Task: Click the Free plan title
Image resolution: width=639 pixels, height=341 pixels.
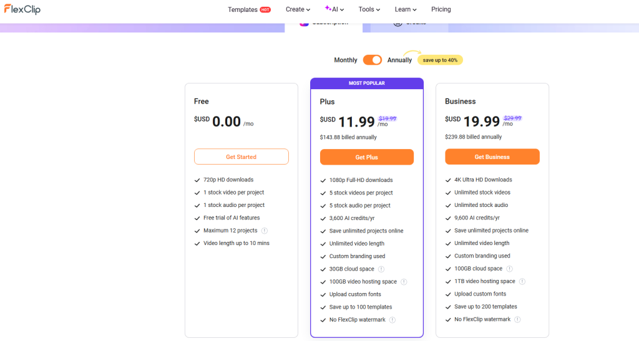Action: coord(202,102)
